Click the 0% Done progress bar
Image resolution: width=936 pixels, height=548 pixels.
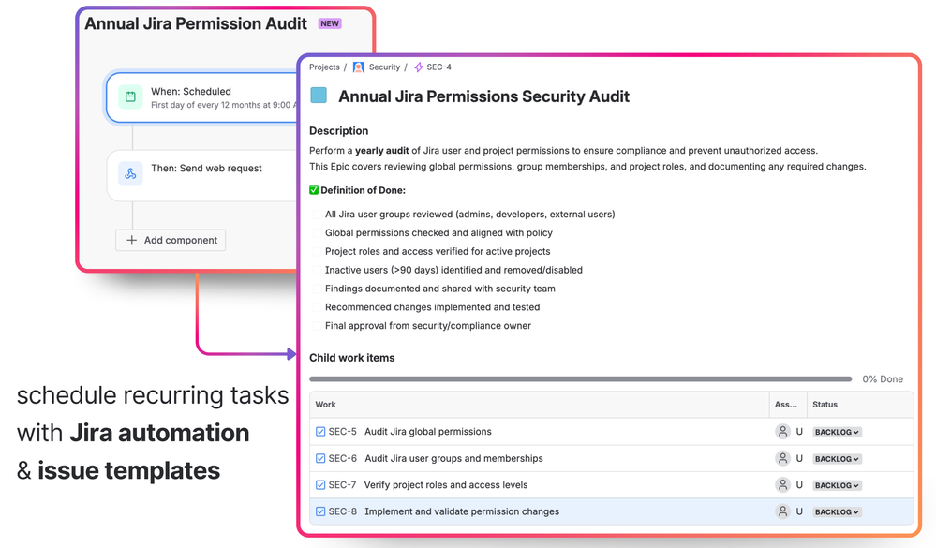point(581,378)
